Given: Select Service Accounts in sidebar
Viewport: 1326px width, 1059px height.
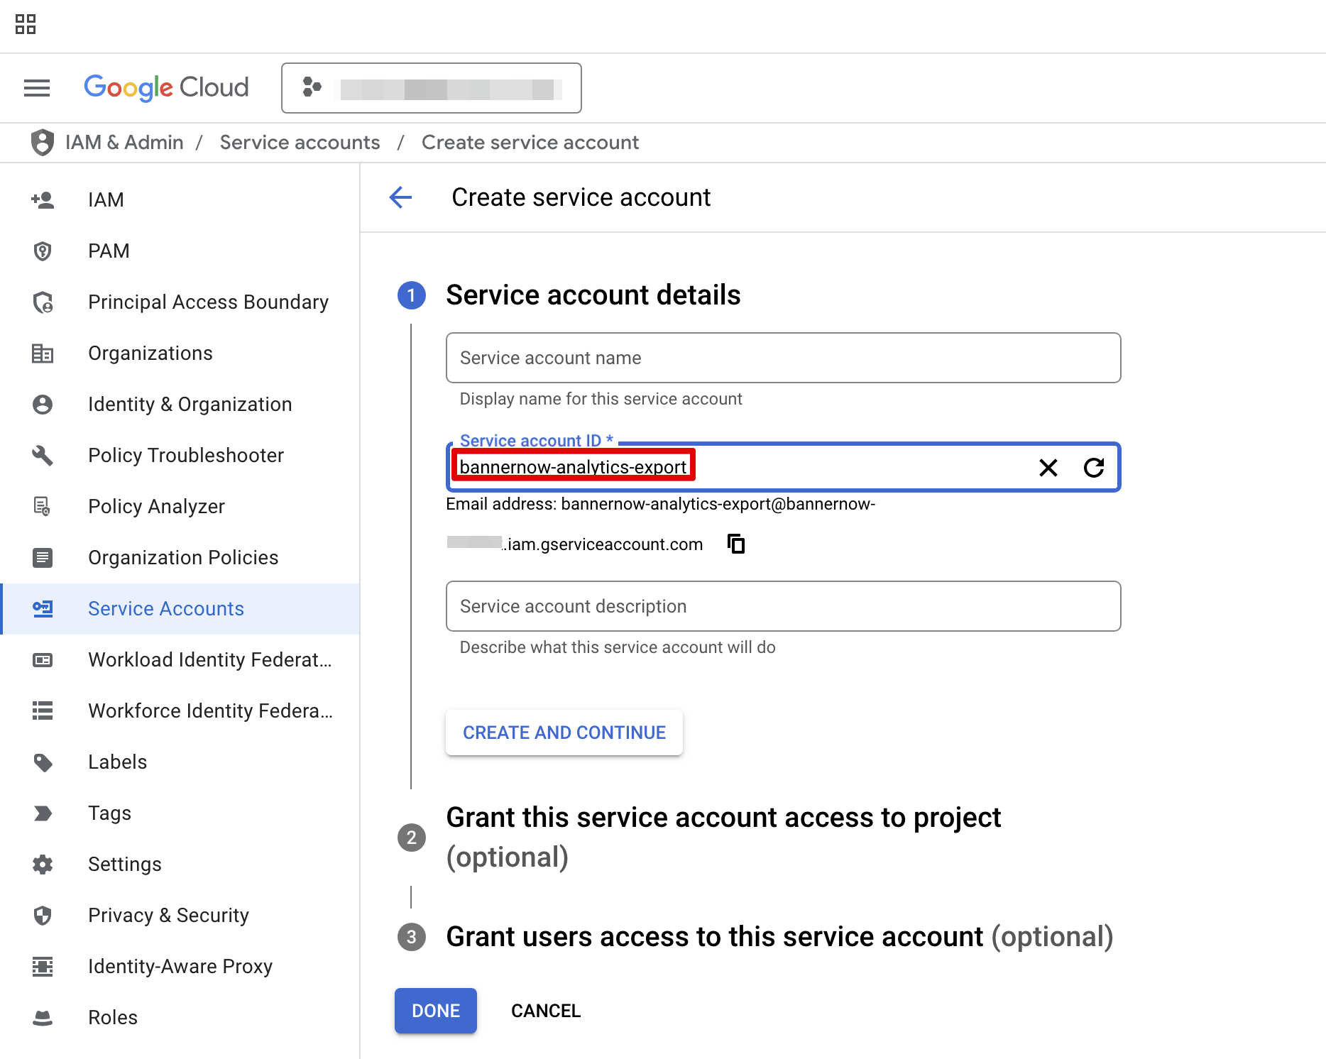Looking at the screenshot, I should click(x=180, y=609).
